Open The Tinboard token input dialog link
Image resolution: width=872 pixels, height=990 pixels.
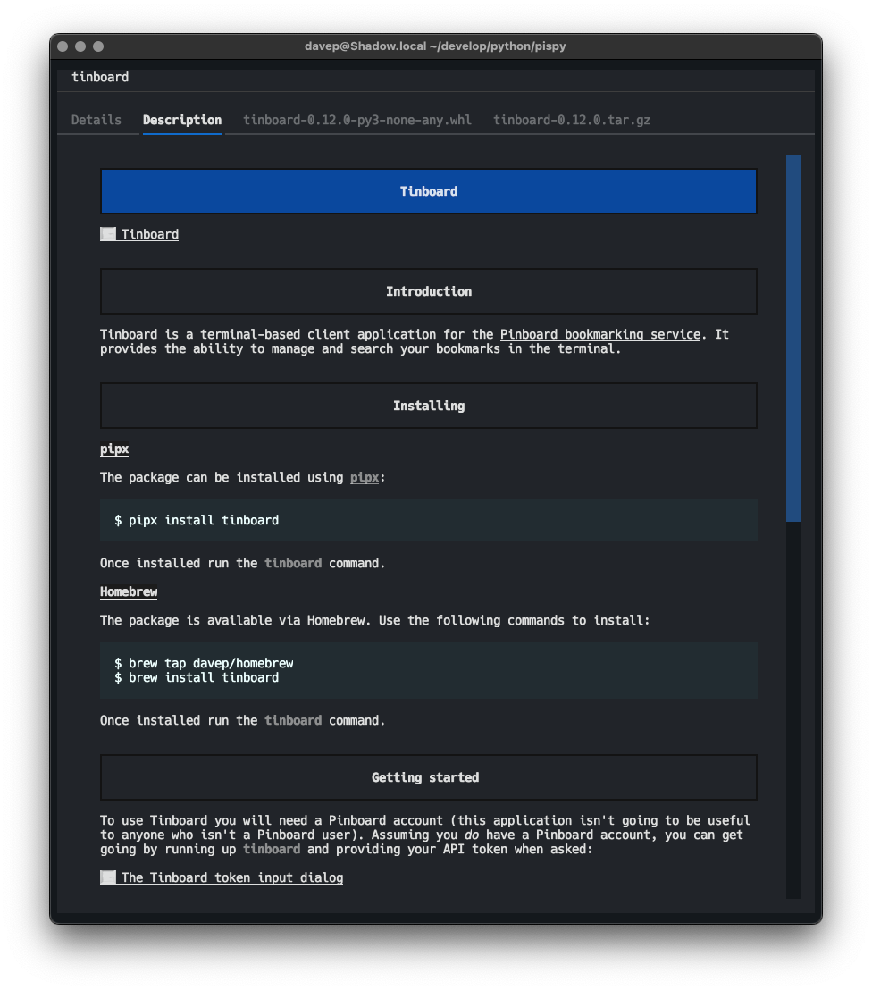(232, 877)
